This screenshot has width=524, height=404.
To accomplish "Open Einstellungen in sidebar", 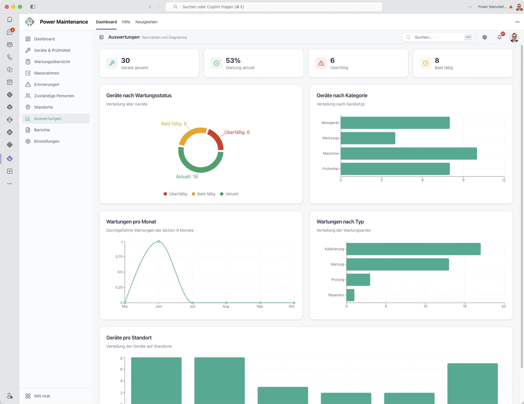I will pos(56,141).
